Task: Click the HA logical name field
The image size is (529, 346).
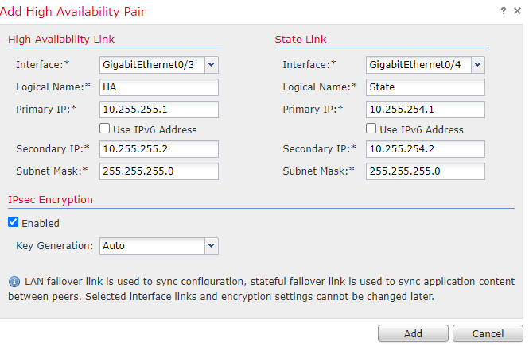Action: 159,86
